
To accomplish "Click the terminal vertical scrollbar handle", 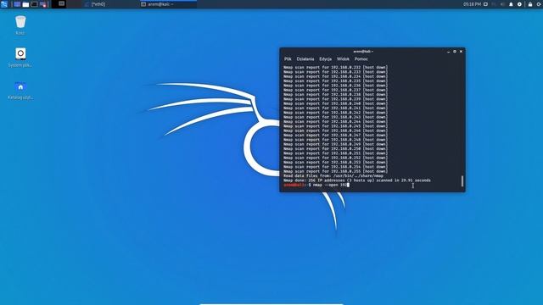I will (x=462, y=180).
